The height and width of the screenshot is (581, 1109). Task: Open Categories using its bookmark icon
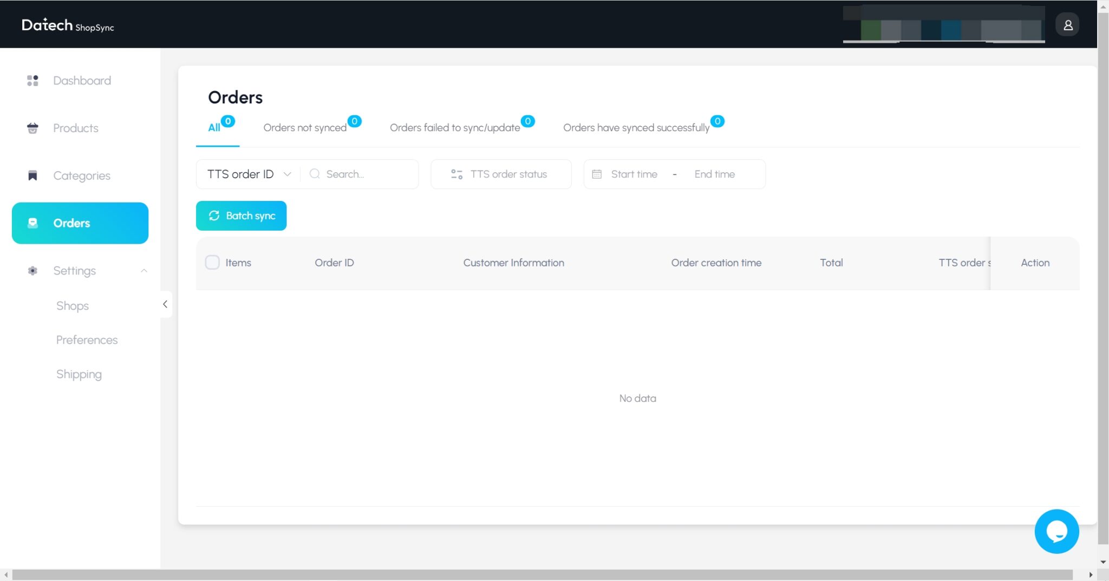point(33,175)
